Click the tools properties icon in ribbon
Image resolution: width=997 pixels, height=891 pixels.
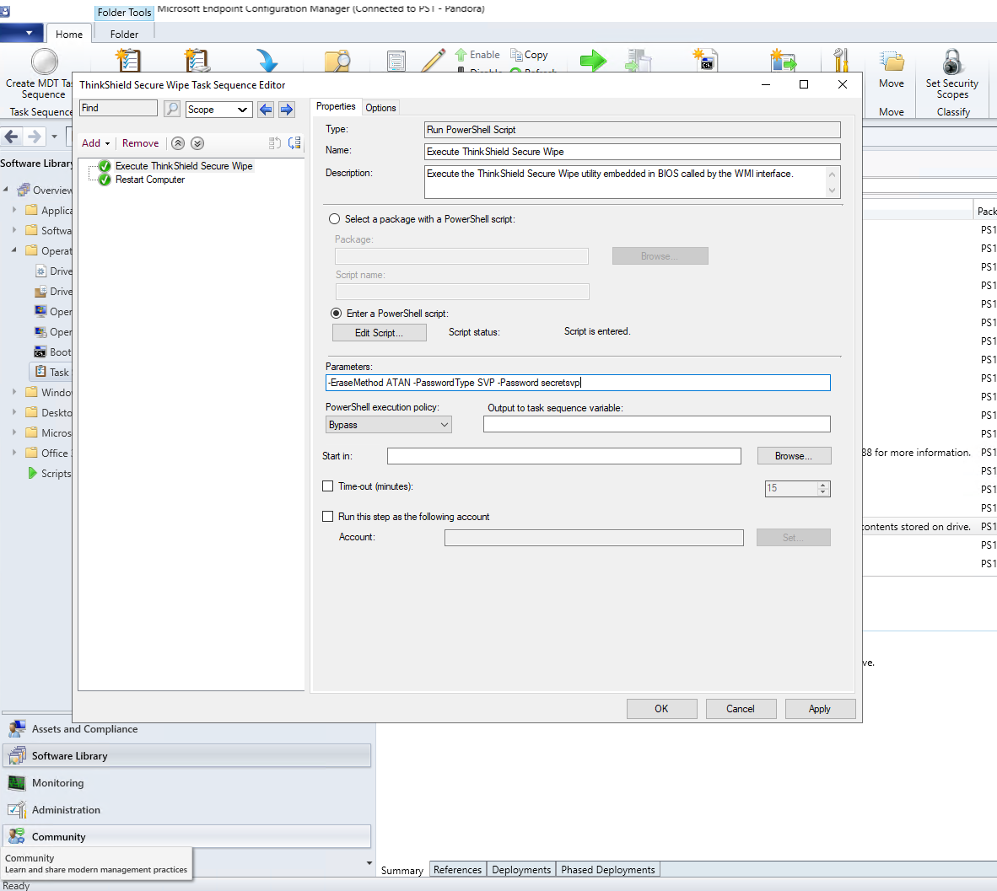pos(841,61)
